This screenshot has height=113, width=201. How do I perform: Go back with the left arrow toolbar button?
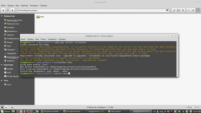click(x=3, y=10)
